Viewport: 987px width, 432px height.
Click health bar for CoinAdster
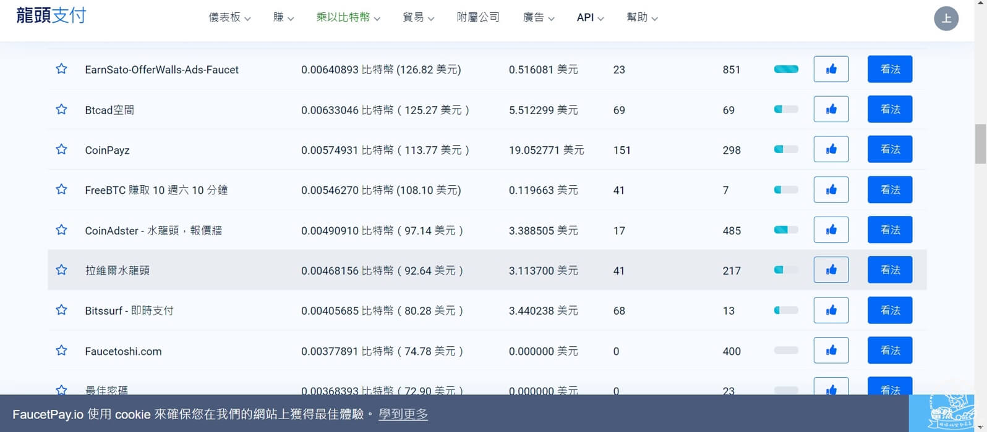(x=786, y=230)
